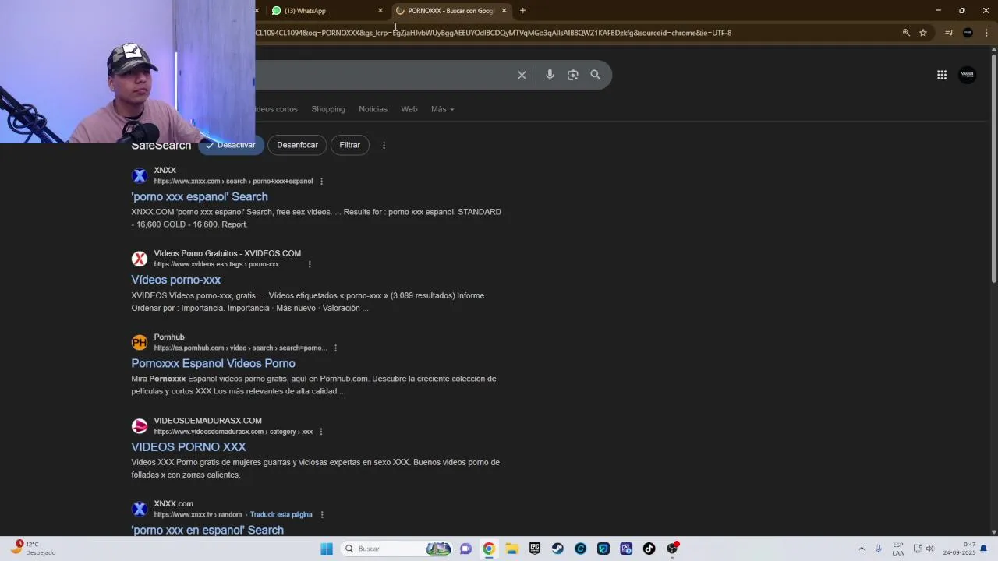The height and width of the screenshot is (561, 998).
Task: Open the Google account avatar
Action: (x=968, y=75)
